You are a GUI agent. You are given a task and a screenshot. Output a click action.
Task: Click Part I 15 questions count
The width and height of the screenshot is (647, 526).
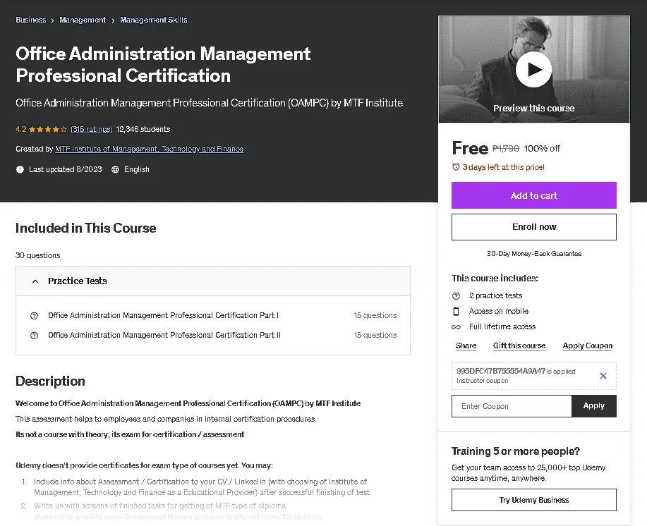coord(375,315)
